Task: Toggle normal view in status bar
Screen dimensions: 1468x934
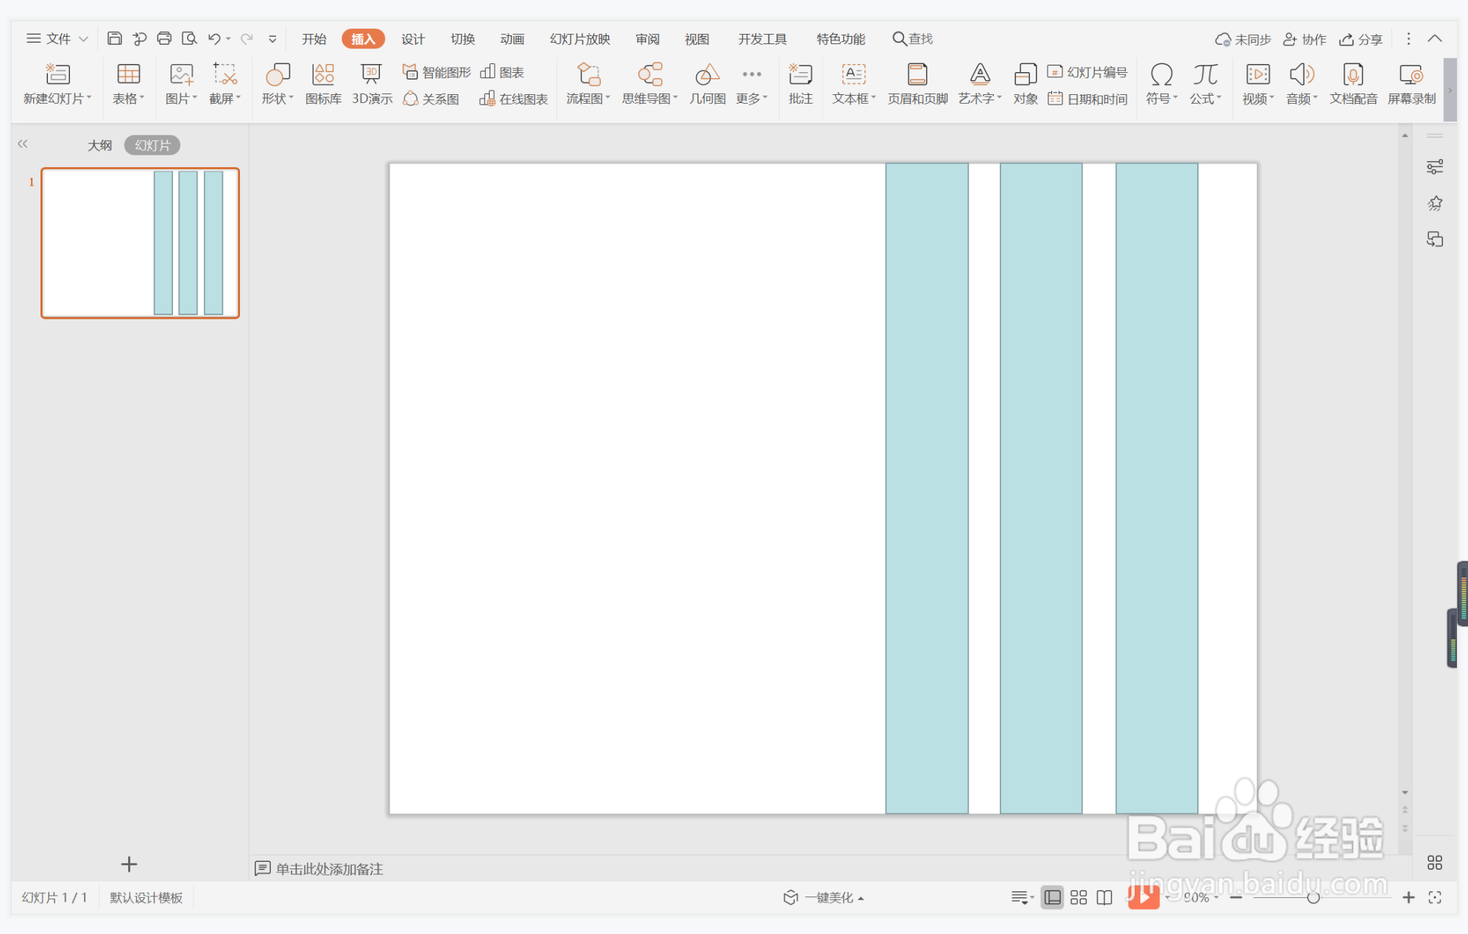Action: pos(1052,897)
